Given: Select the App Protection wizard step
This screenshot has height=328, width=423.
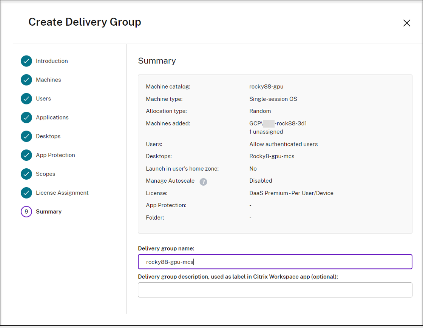Looking at the screenshot, I should [55, 155].
